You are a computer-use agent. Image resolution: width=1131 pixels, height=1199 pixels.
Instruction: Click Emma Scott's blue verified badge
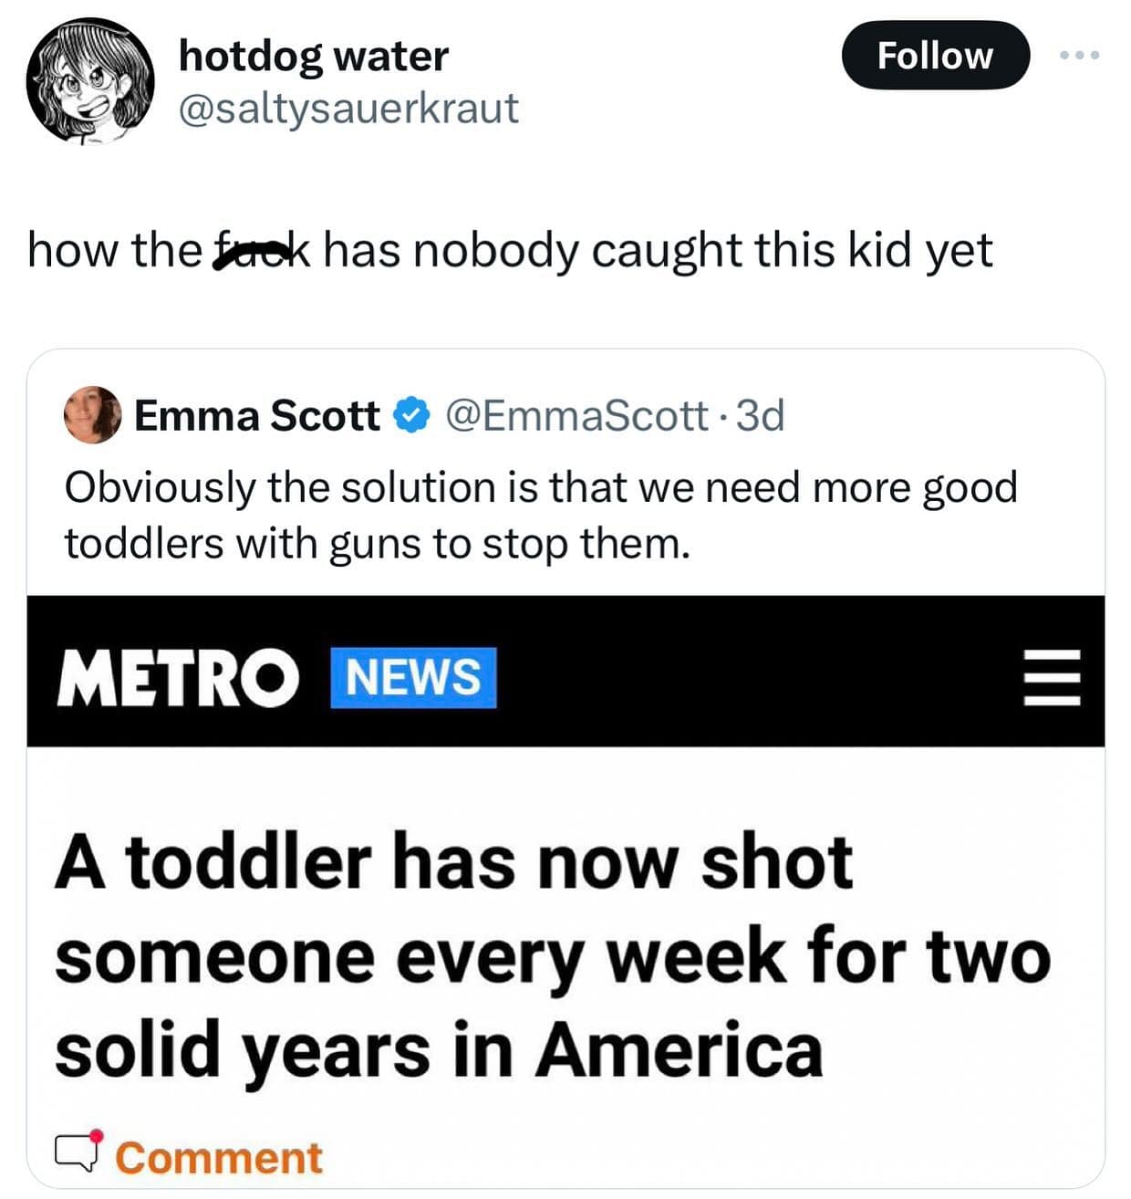point(411,416)
